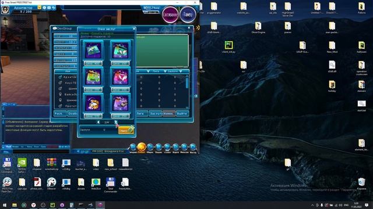Screen dimensions: 373x209
Task: Open GitHub Desktop from the taskbar
Action: point(62,205)
